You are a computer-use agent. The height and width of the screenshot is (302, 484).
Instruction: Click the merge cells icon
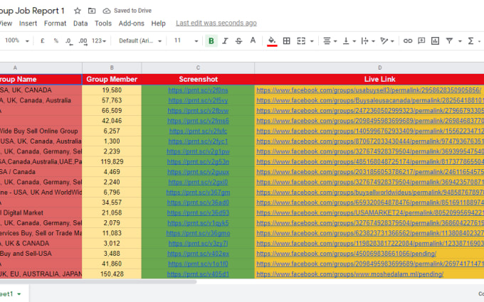click(301, 41)
